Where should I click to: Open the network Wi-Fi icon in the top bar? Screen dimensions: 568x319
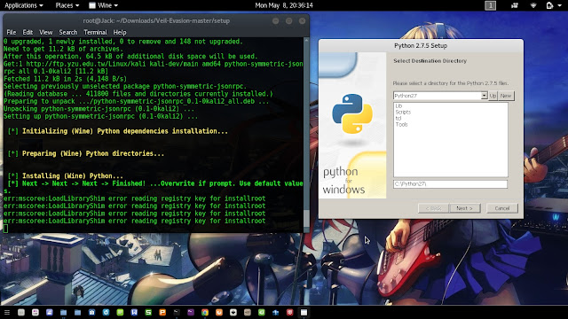[533, 5]
